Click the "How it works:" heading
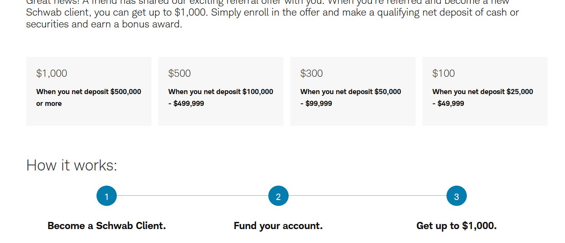Viewport: 565px width, 243px height. coord(72,165)
